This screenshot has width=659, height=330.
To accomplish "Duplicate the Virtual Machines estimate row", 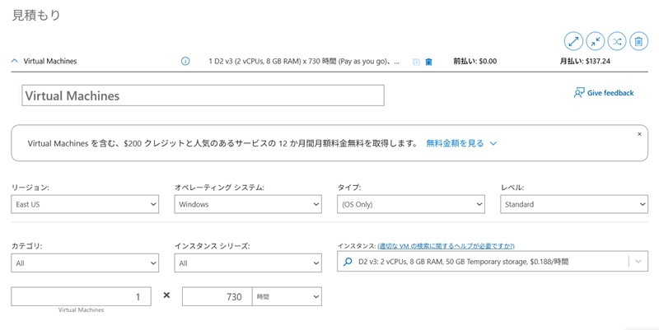I will pos(417,62).
